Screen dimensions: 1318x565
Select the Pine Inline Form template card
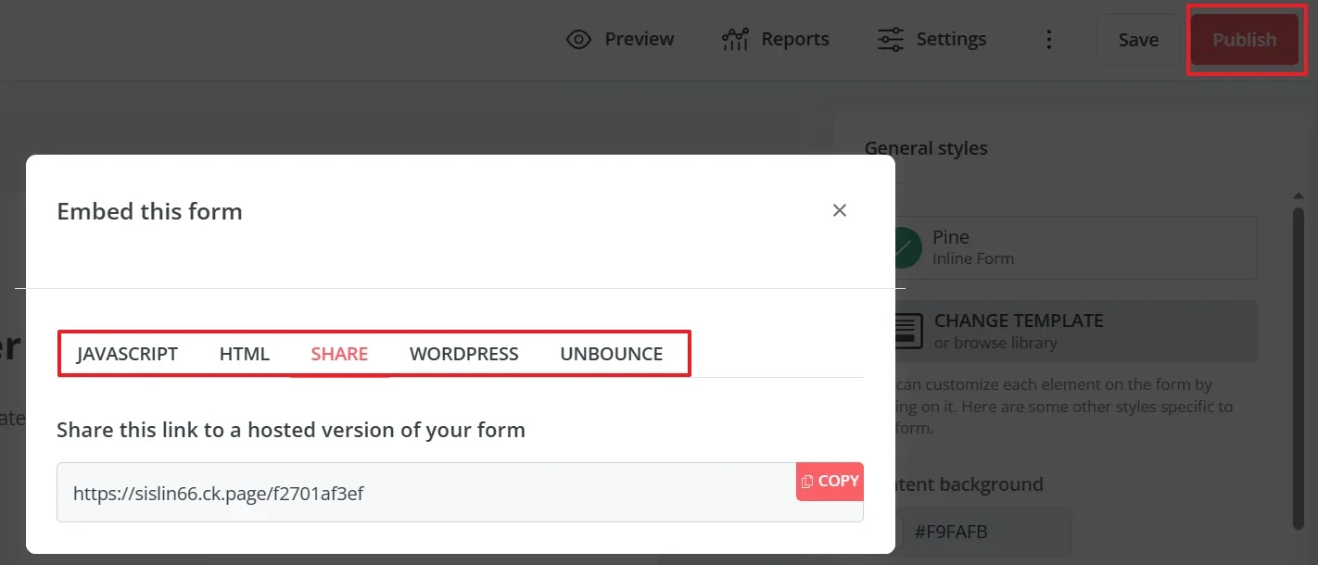(x=1075, y=247)
